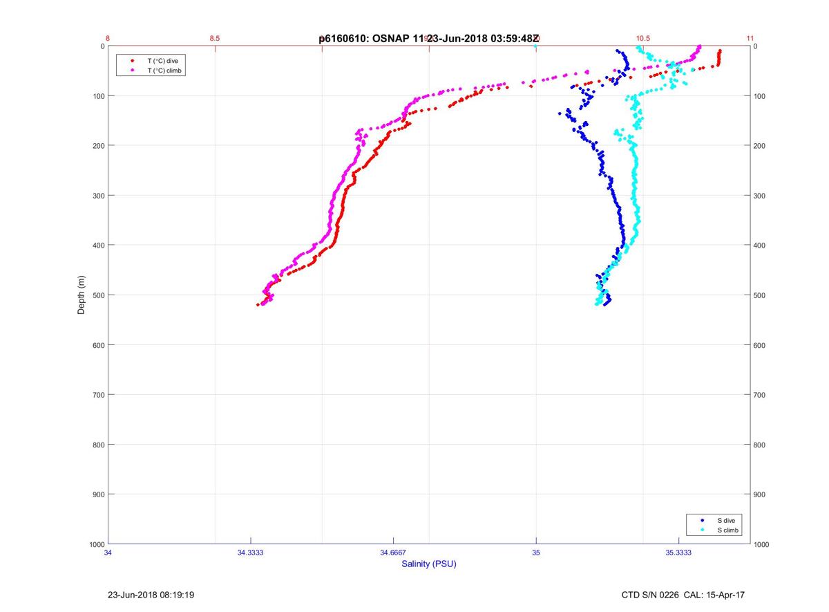Click left depth axis tick label 100

[x=98, y=96]
